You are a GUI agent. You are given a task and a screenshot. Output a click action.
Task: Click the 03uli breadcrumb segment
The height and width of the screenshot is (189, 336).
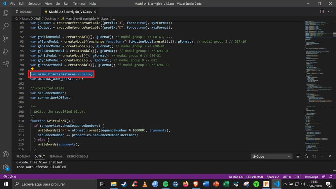(37, 18)
